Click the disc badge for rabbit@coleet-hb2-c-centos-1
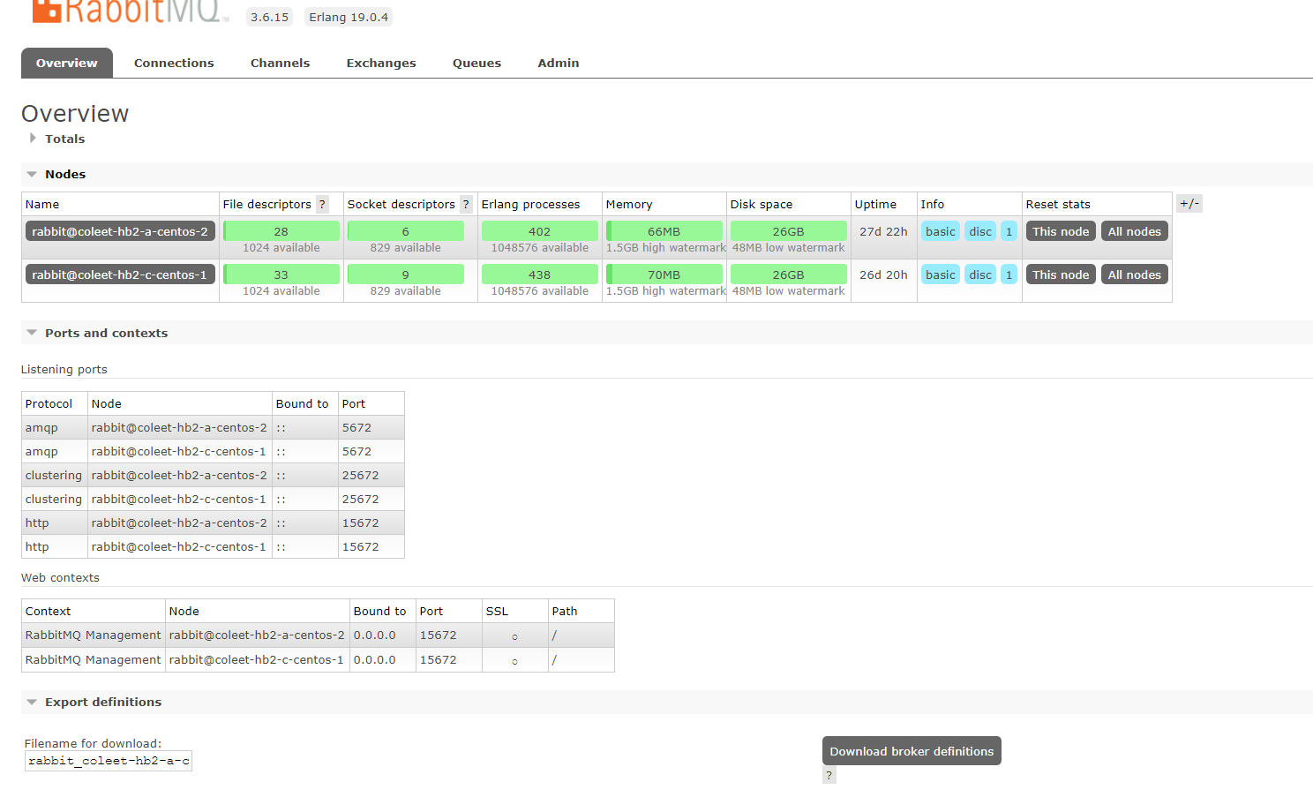The width and height of the screenshot is (1313, 797). point(979,274)
